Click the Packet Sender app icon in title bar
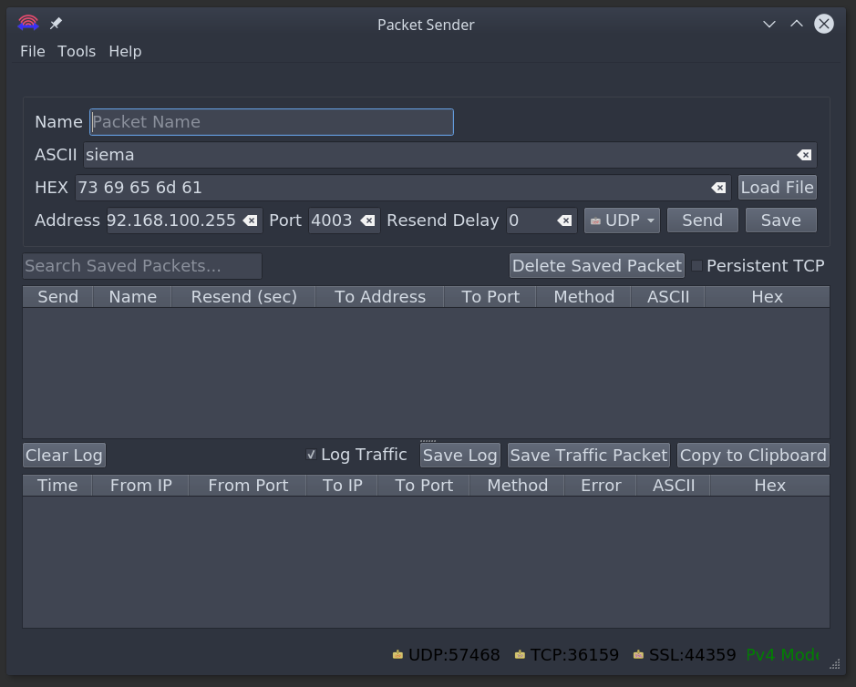Image resolution: width=856 pixels, height=687 pixels. tap(28, 24)
